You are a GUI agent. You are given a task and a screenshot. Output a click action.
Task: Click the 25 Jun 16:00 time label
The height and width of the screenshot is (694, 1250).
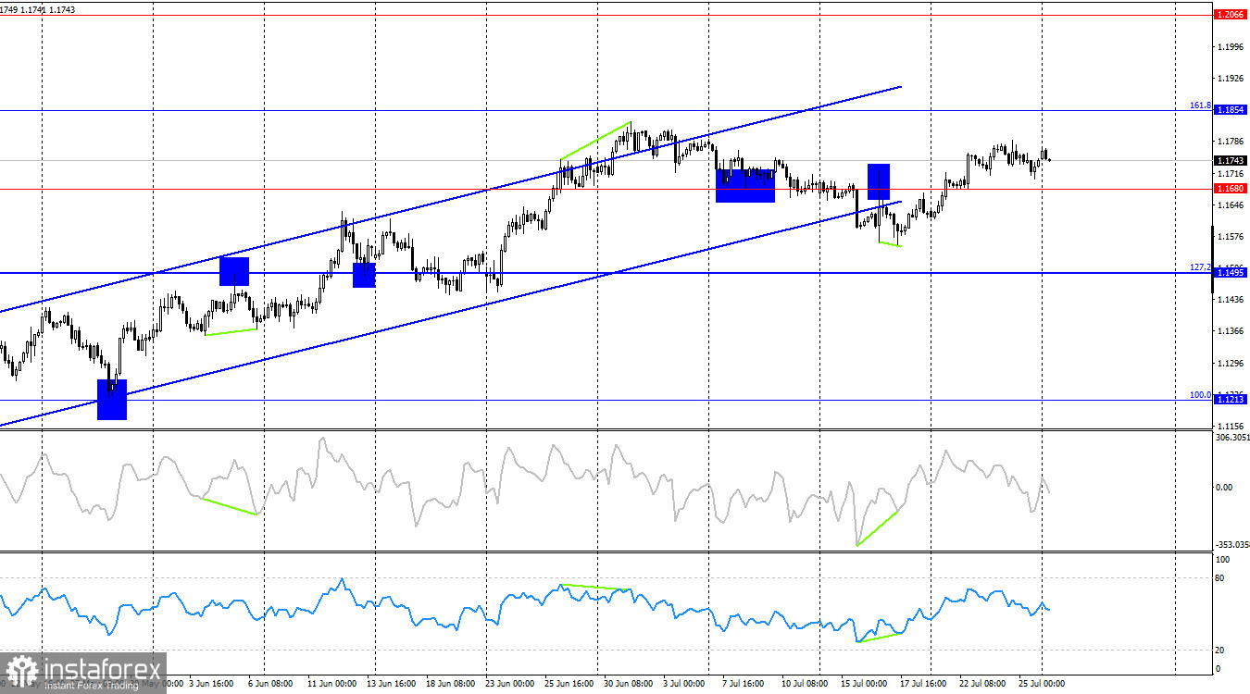click(570, 684)
